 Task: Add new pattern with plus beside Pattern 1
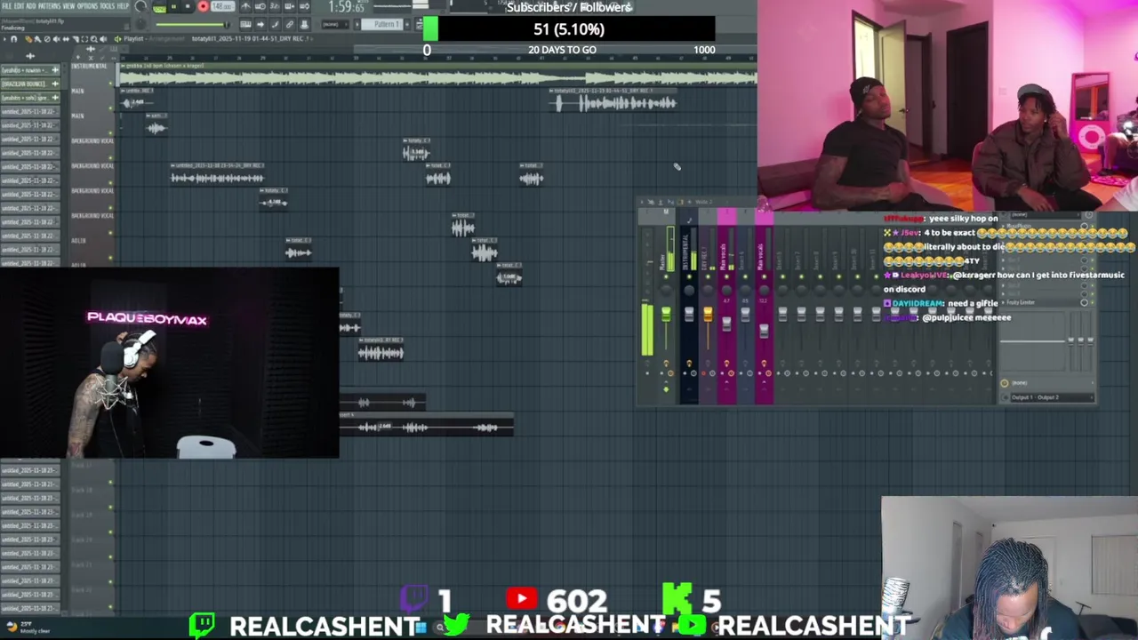click(x=407, y=24)
